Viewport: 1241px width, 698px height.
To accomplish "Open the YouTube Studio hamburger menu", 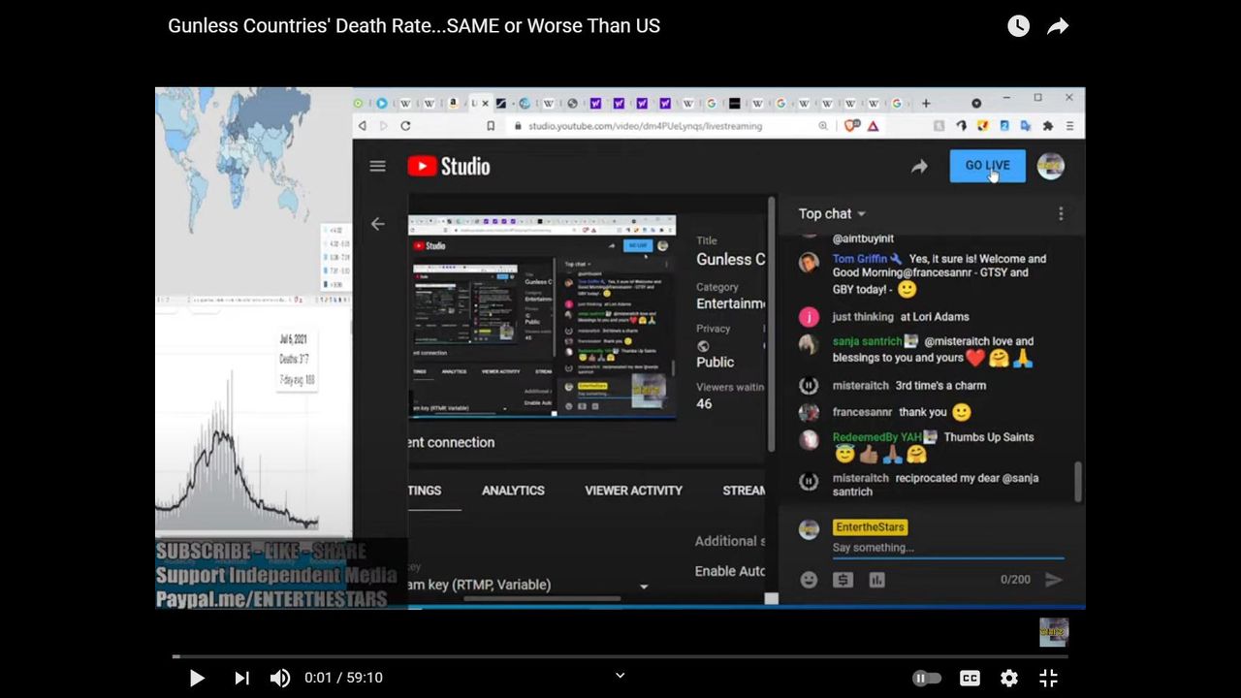I will pos(378,166).
